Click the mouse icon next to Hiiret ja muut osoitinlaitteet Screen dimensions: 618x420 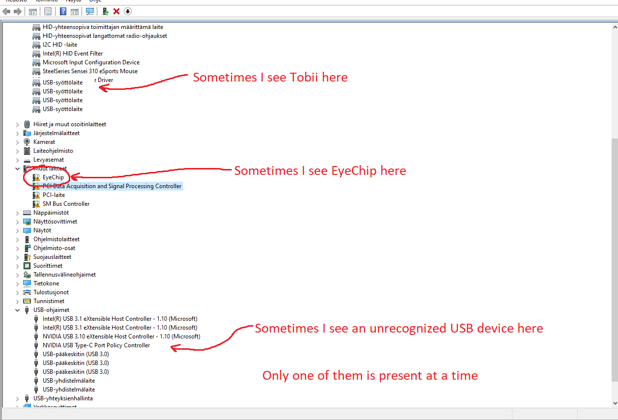27,124
